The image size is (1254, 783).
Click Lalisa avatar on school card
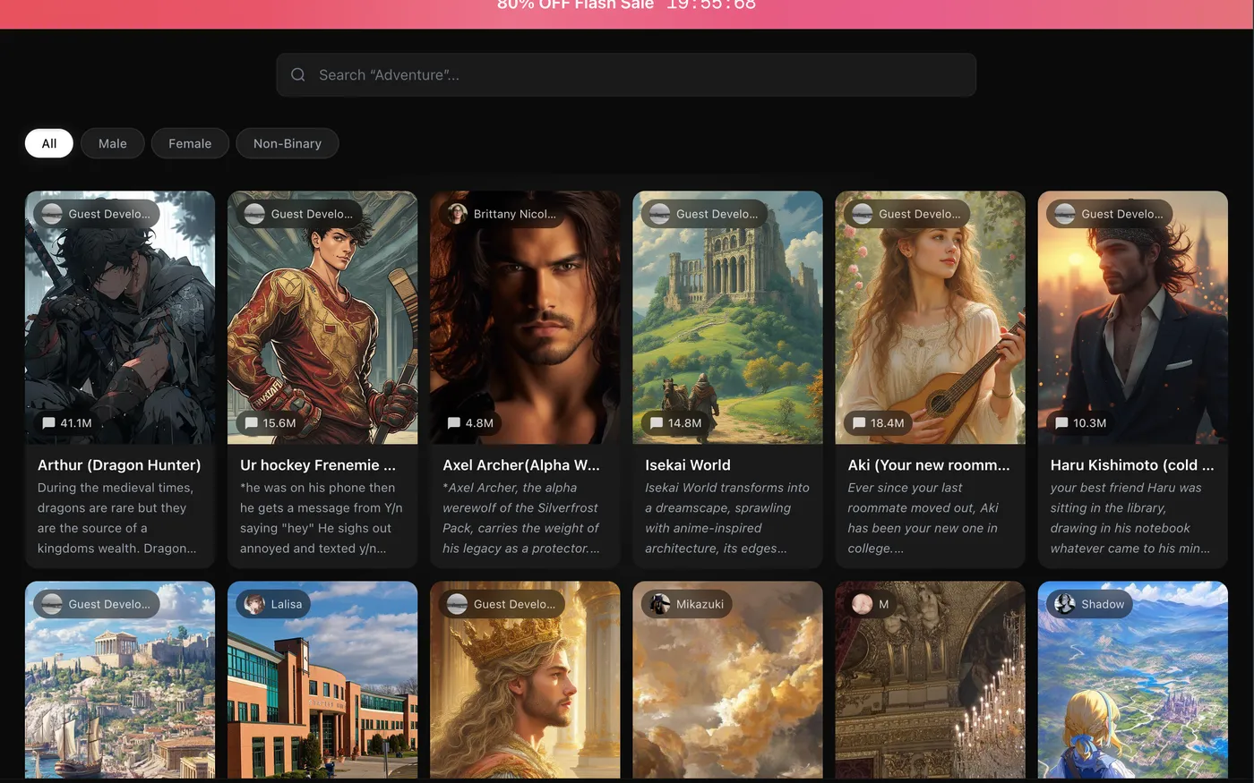[255, 604]
